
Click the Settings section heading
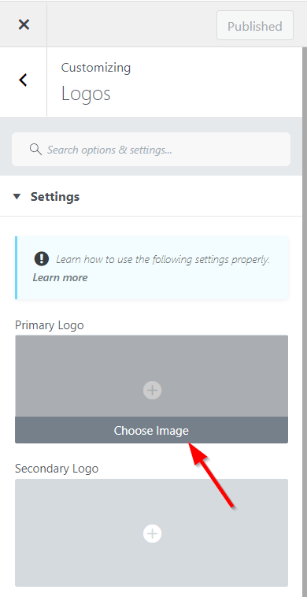[55, 197]
